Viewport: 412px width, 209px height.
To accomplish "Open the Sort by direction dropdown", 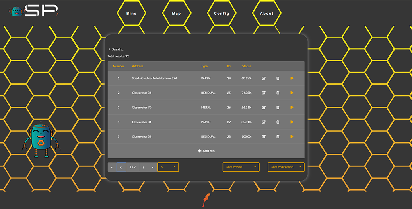I will pos(286,167).
